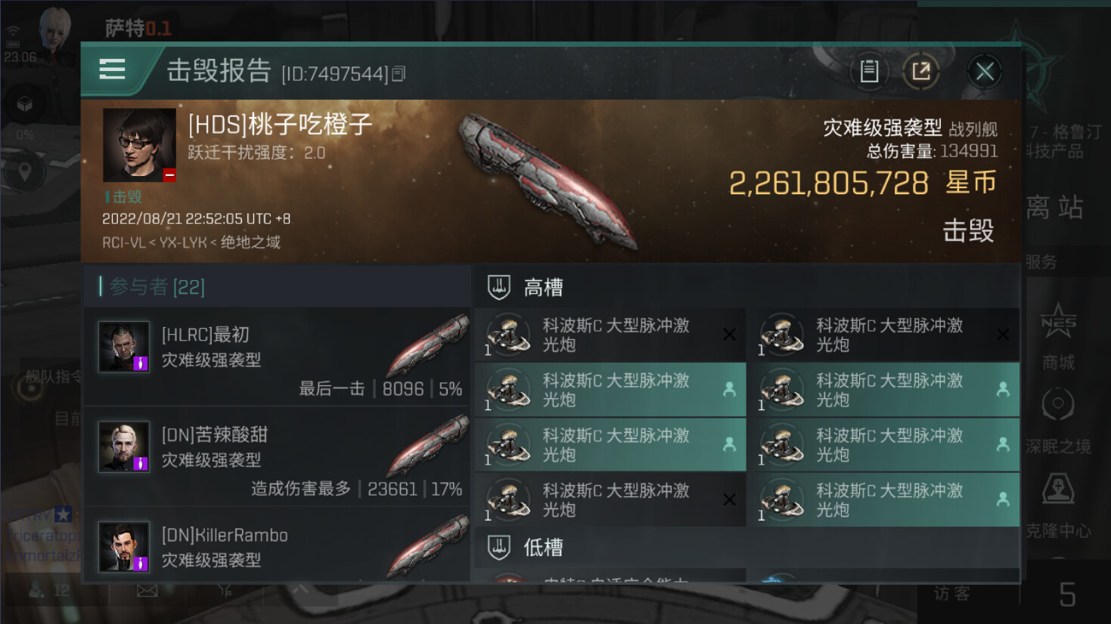Click the first destroyed 科波斯C 大型脉冲激光炮 slot

coord(610,335)
